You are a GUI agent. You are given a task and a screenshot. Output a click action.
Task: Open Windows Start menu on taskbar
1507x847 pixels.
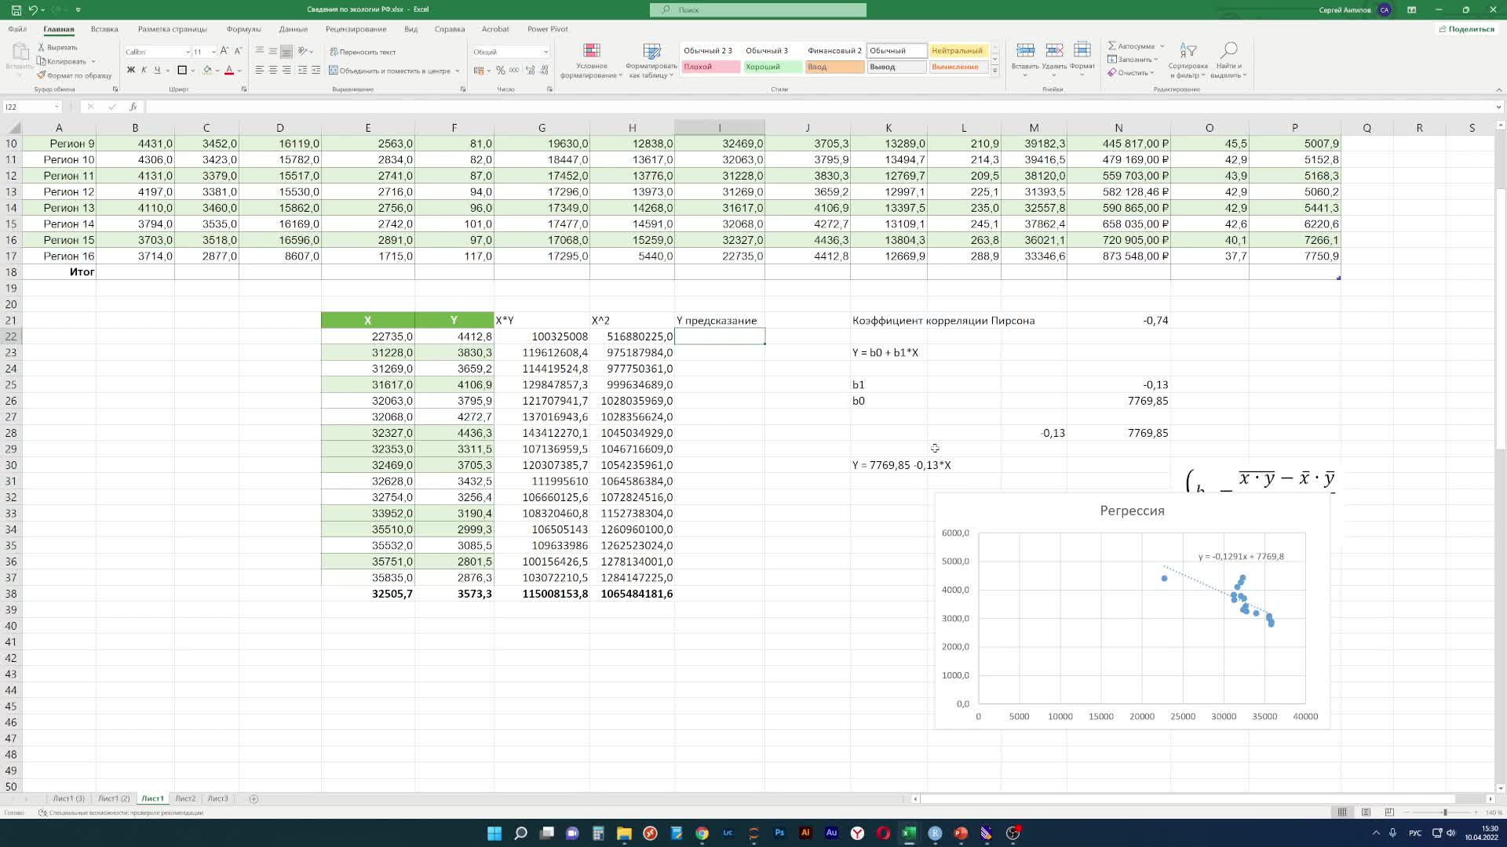coord(494,833)
